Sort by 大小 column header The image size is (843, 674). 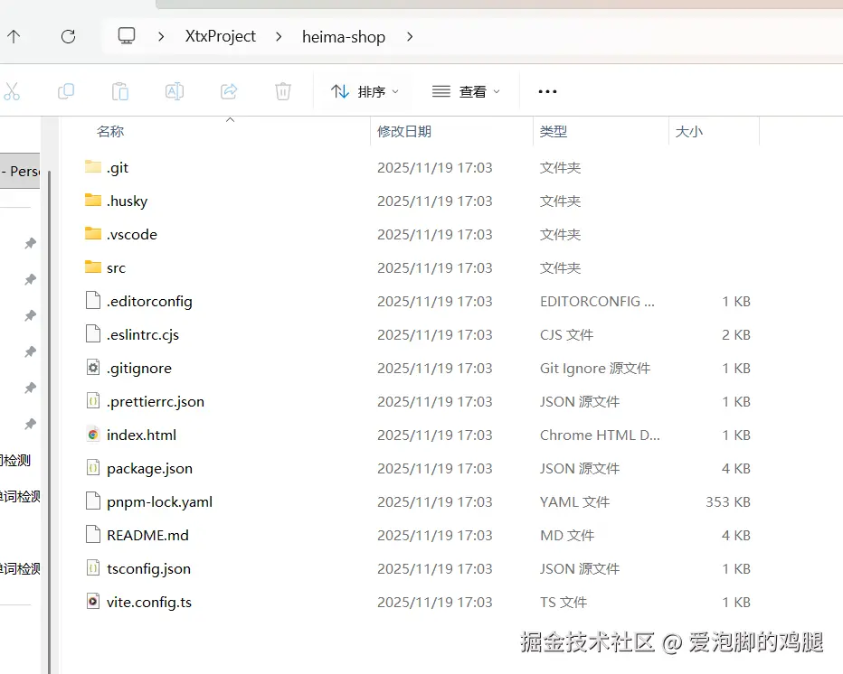pos(688,132)
